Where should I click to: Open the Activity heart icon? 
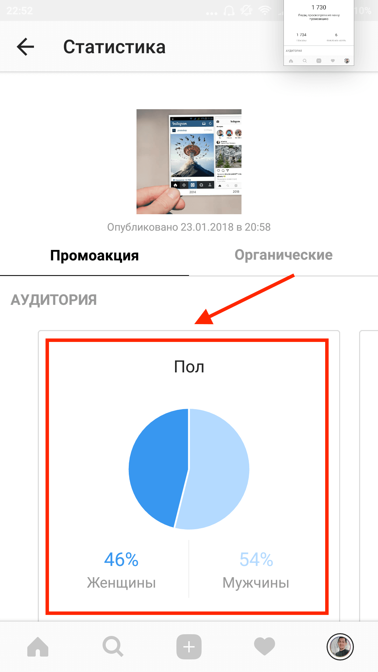265,647
